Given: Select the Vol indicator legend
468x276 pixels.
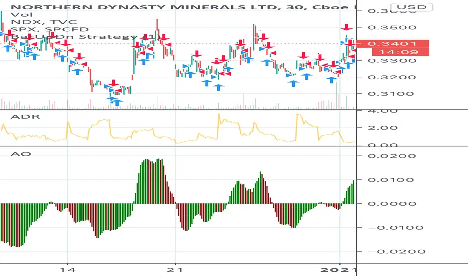Looking at the screenshot, I should tap(21, 15).
